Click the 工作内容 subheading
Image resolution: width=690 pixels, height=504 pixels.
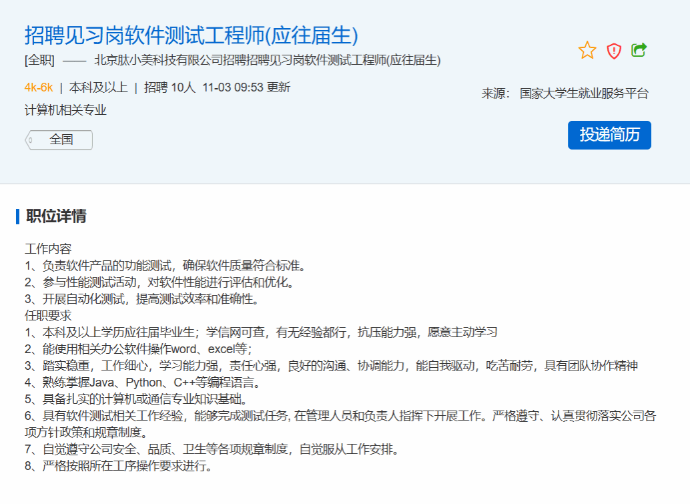click(48, 249)
